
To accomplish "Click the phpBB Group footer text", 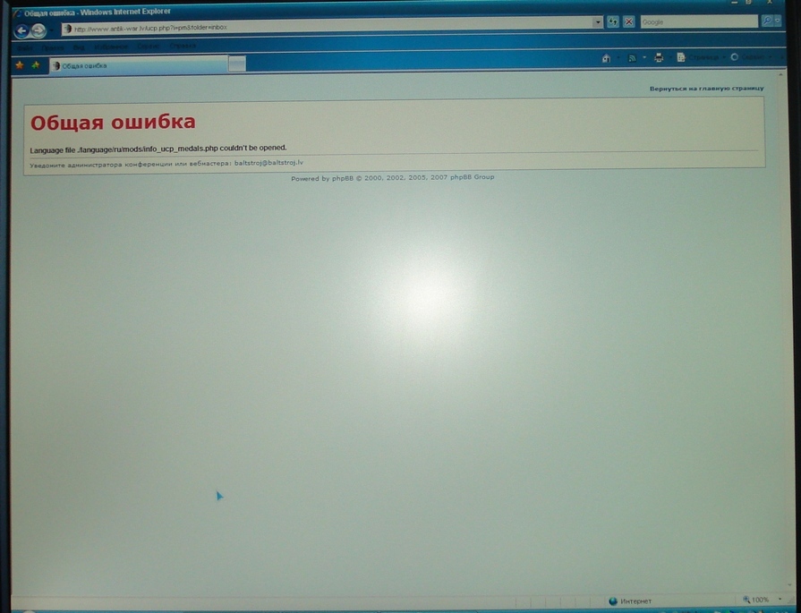I will 472,177.
